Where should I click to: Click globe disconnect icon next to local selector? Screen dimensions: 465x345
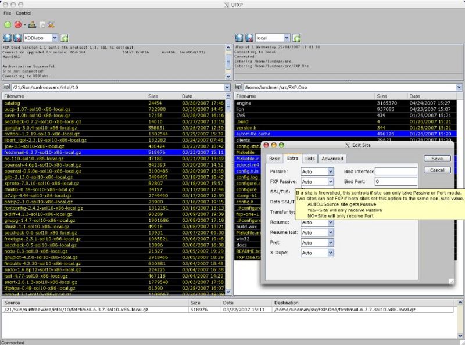(249, 38)
